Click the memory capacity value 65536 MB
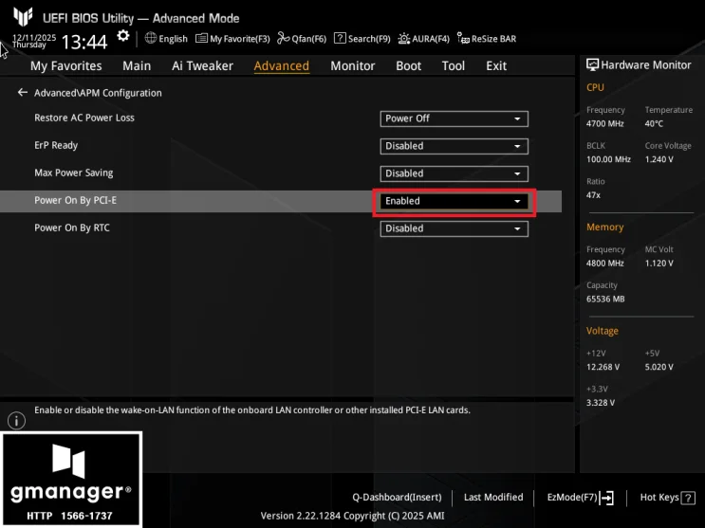This screenshot has width=705, height=528. pos(605,300)
